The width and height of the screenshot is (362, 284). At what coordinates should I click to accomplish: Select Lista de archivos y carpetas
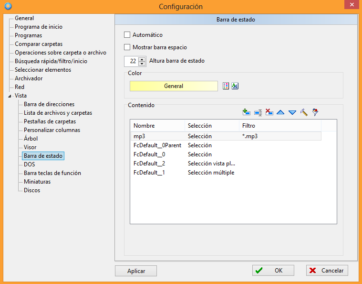(x=58, y=113)
